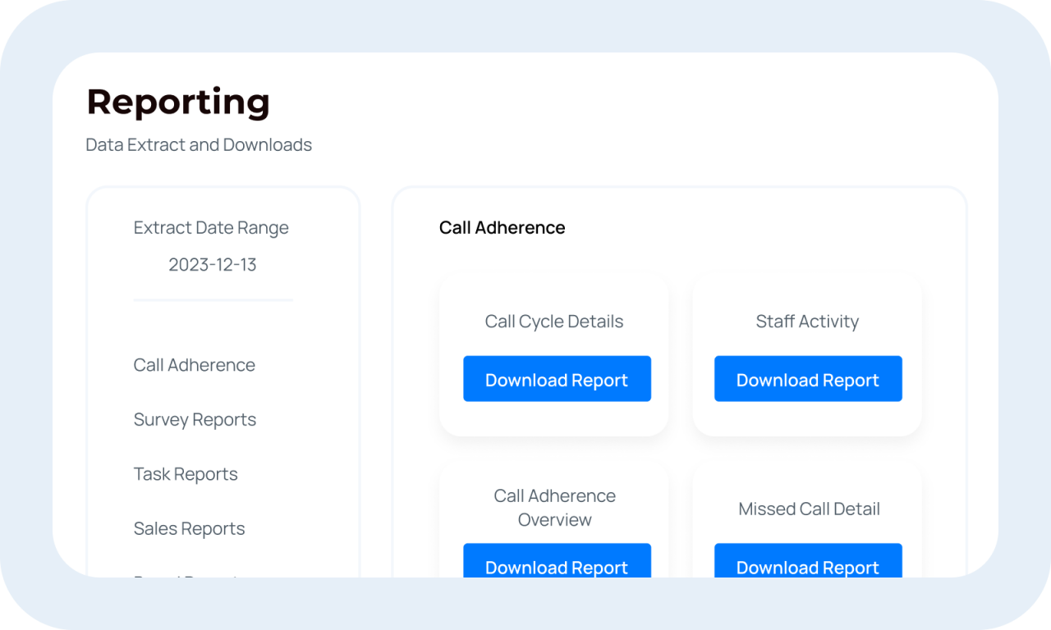Click the Call Cycle Details card title

click(553, 321)
